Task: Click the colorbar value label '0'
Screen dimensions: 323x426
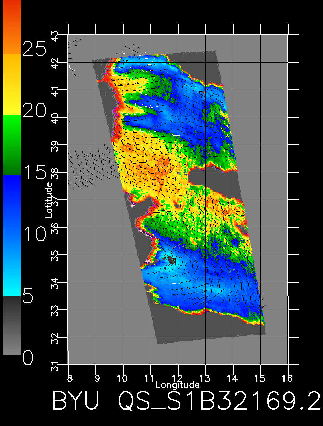Action: (28, 358)
